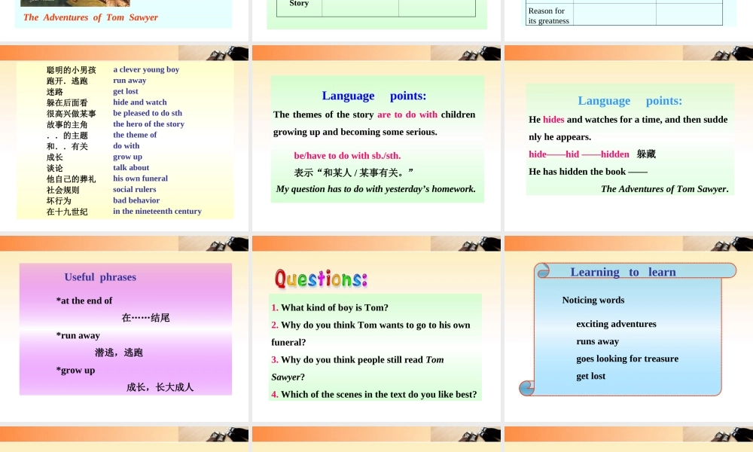Click the quill icon on Useful phrases slide
This screenshot has width=753, height=452.
click(224, 244)
